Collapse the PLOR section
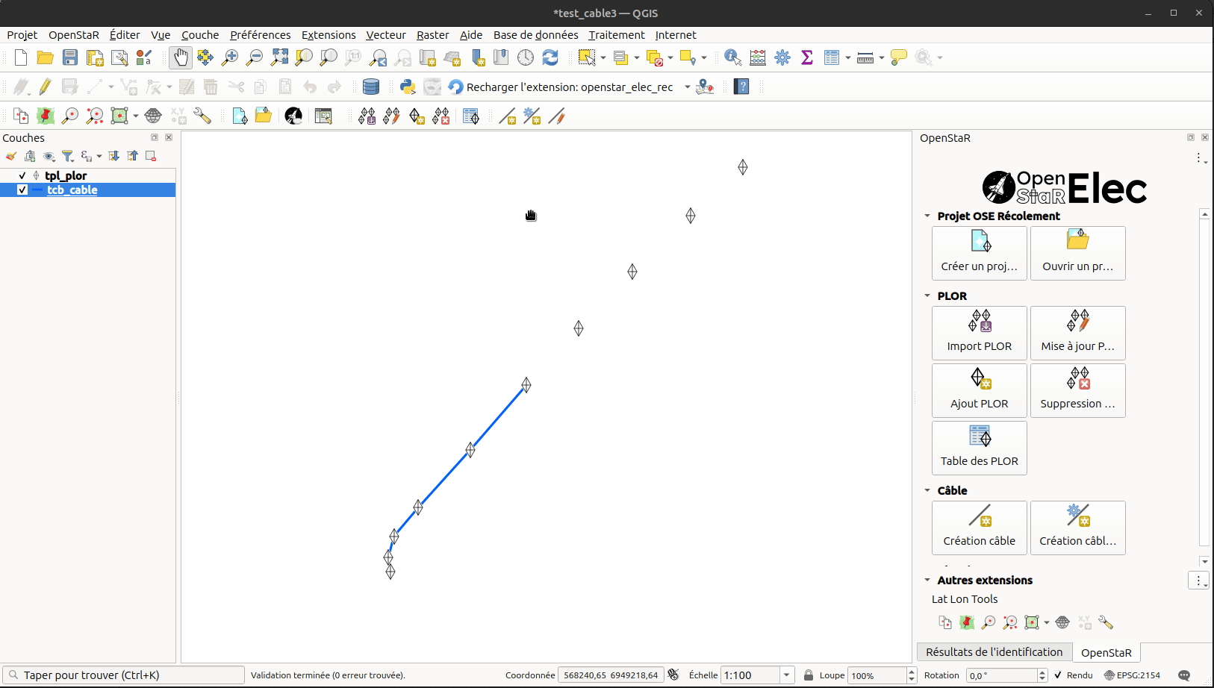The image size is (1214, 688). [x=927, y=295]
